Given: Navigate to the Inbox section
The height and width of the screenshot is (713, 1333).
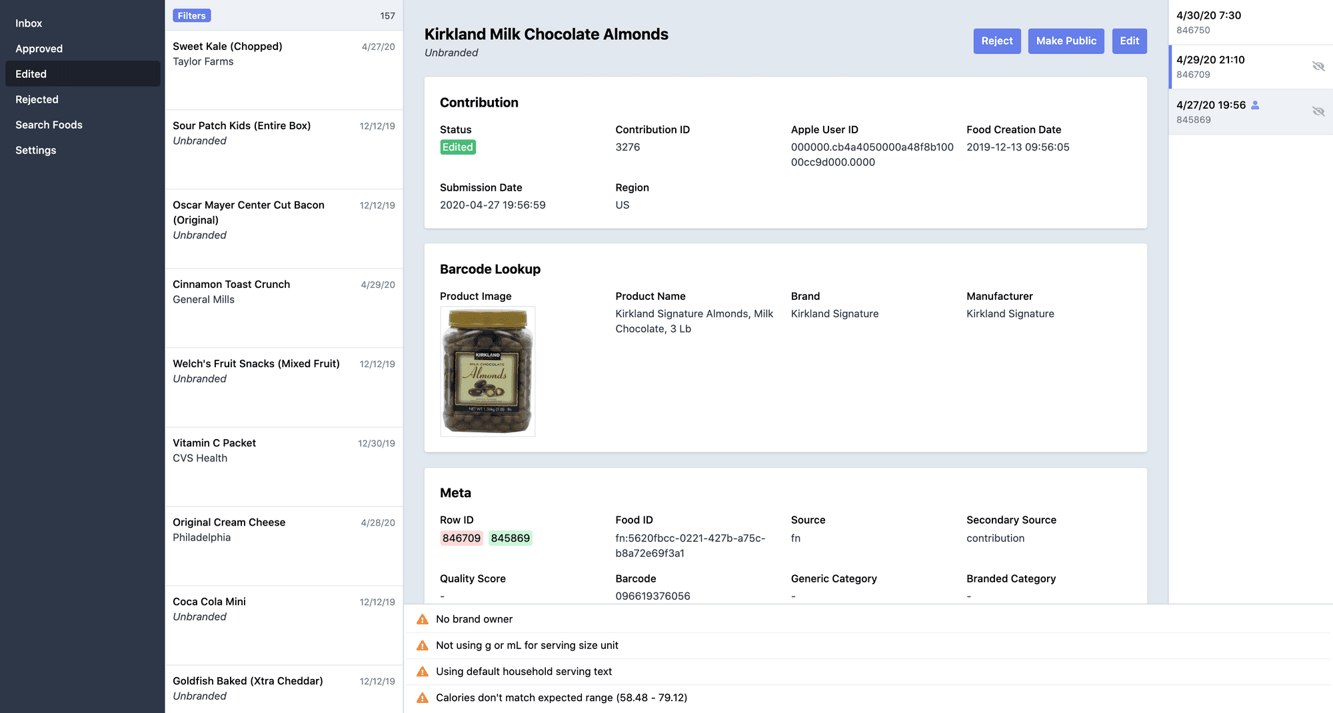Looking at the screenshot, I should pyautogui.click(x=28, y=23).
